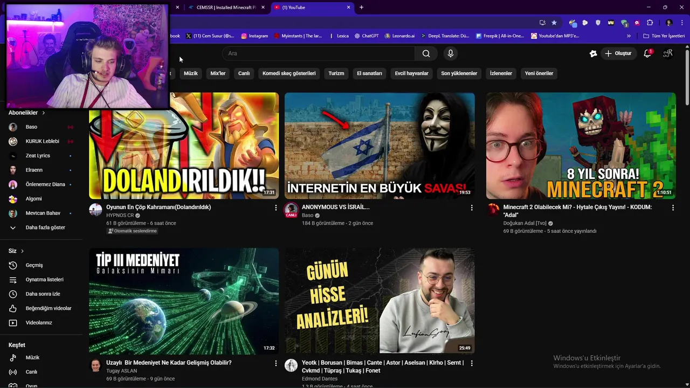Select the Müzik filter chip
Image resolution: width=690 pixels, height=388 pixels.
click(x=191, y=73)
